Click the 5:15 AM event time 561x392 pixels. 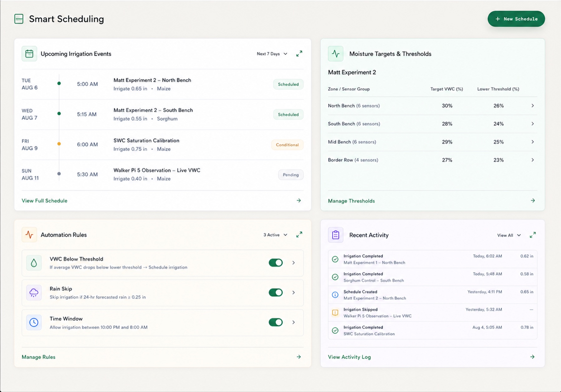click(x=87, y=114)
